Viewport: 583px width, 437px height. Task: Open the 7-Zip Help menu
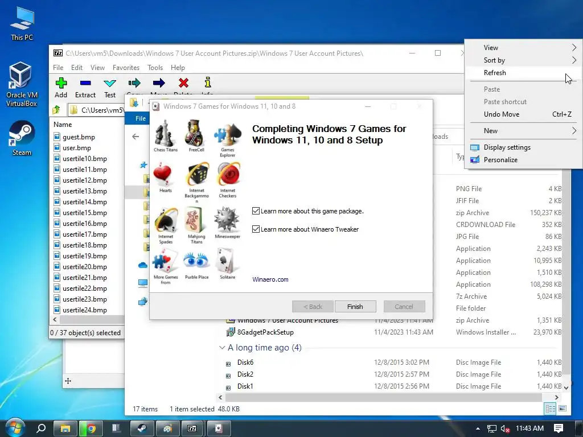[178, 68]
